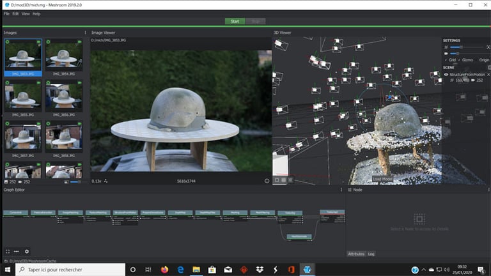Click the fit-to-view icon in Graph Editor
Image resolution: width=491 pixels, height=276 pixels.
point(8,252)
